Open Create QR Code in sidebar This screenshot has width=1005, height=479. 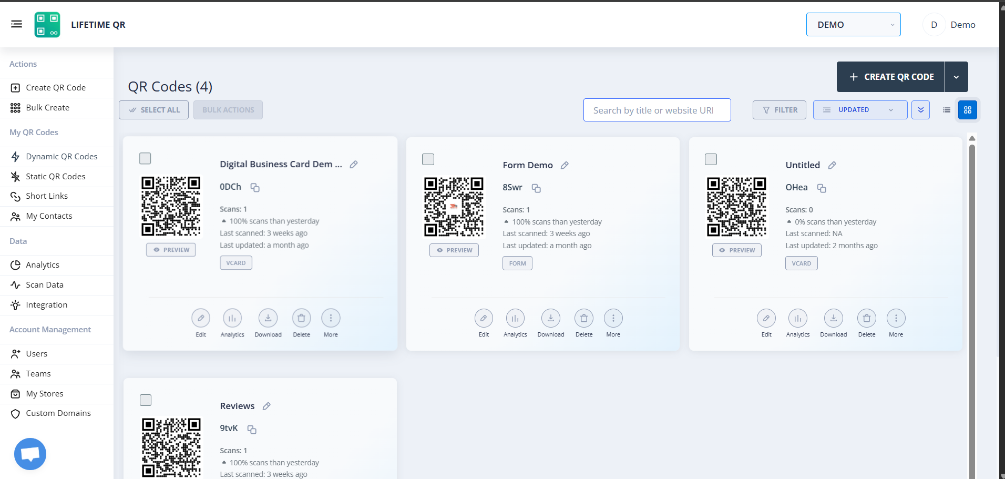[x=57, y=88]
